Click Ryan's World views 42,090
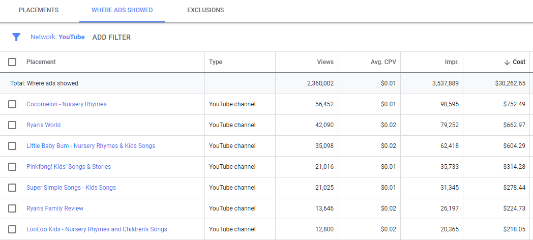Image resolution: width=533 pixels, height=240 pixels. click(x=324, y=125)
